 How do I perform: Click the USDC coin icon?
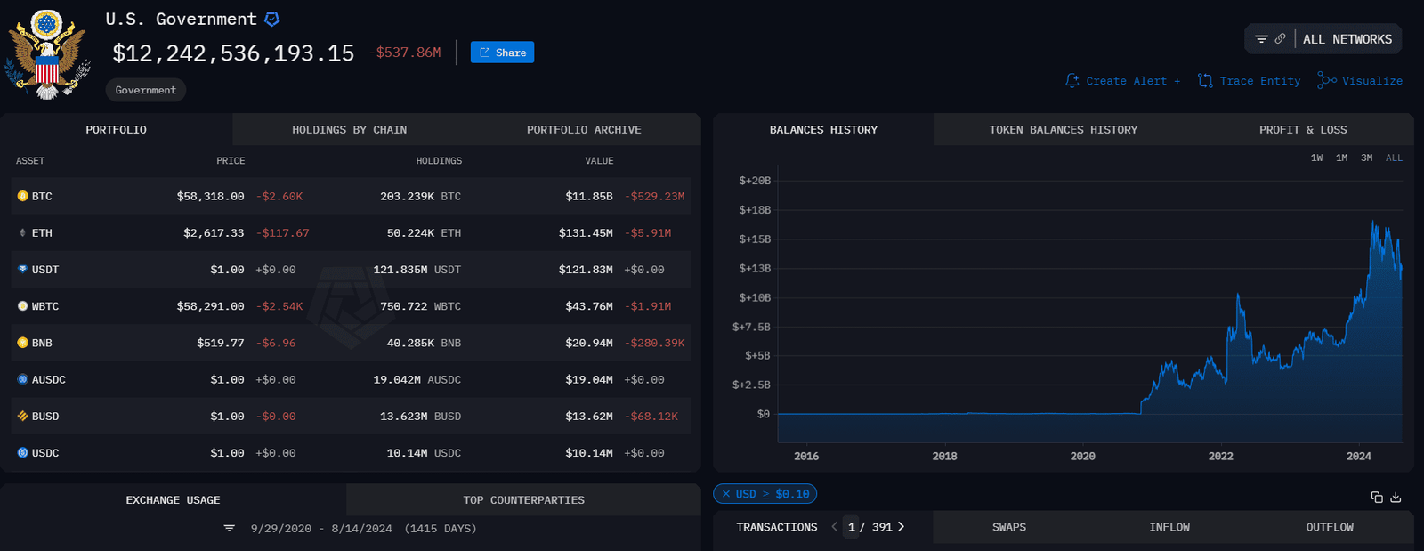click(x=23, y=452)
